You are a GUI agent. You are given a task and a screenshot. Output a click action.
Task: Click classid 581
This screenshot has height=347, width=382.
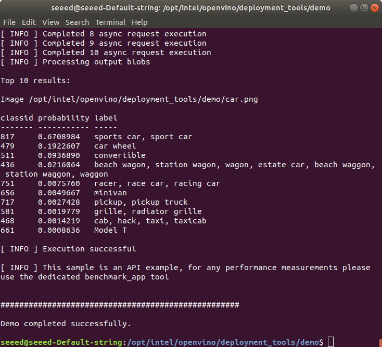7,211
